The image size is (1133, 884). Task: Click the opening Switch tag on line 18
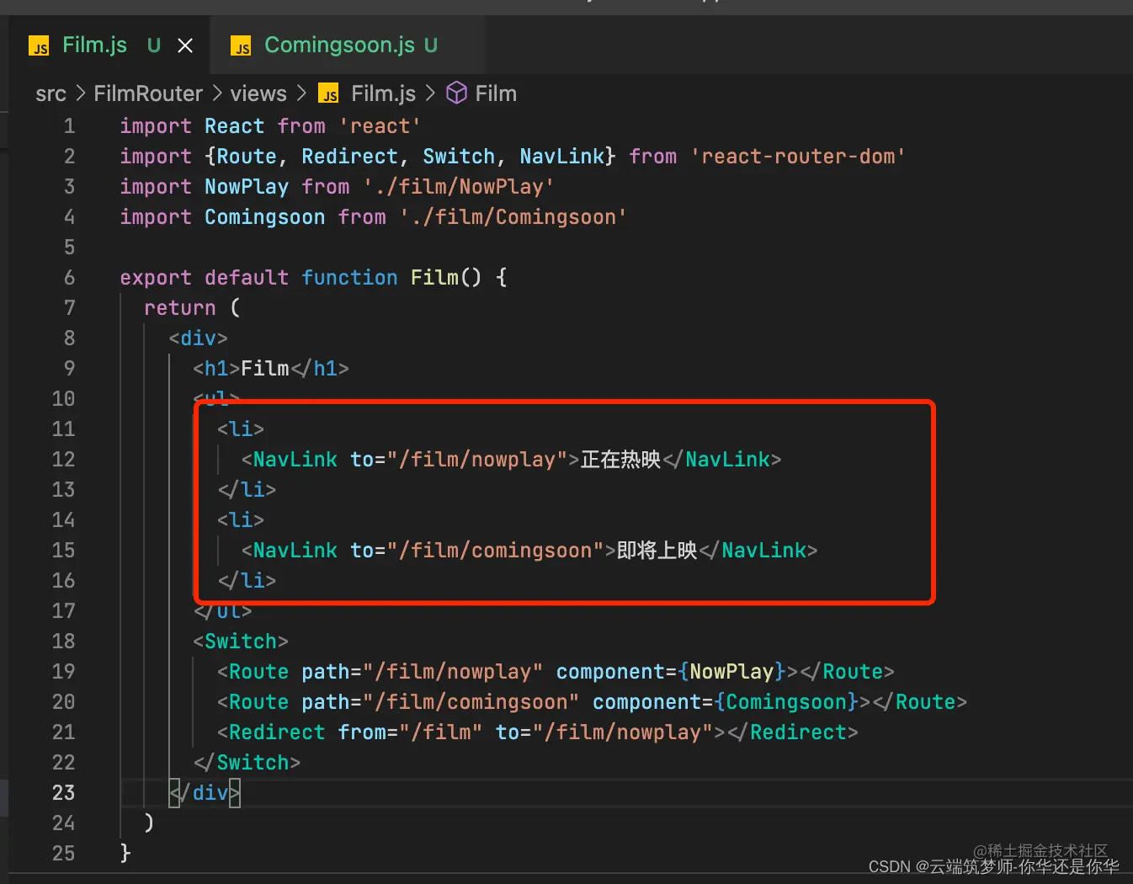[x=241, y=642]
